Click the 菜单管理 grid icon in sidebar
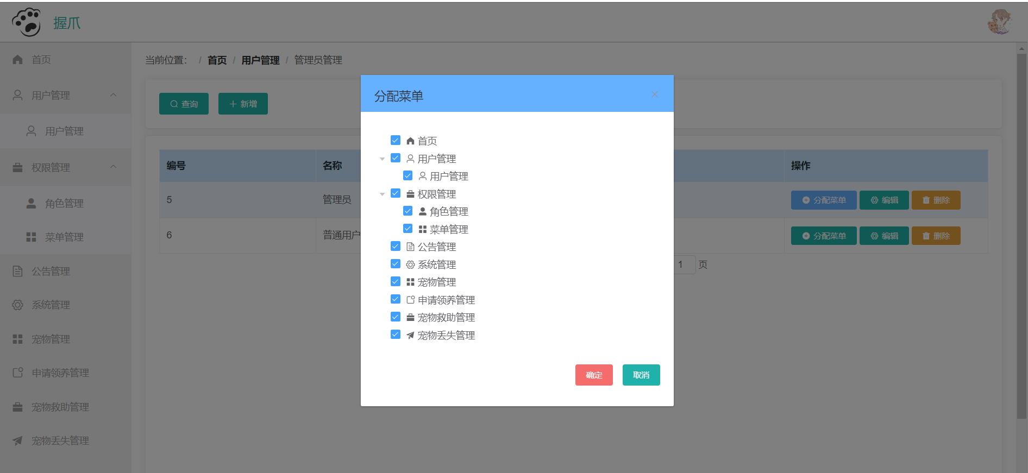The height and width of the screenshot is (473, 1028). 31,237
